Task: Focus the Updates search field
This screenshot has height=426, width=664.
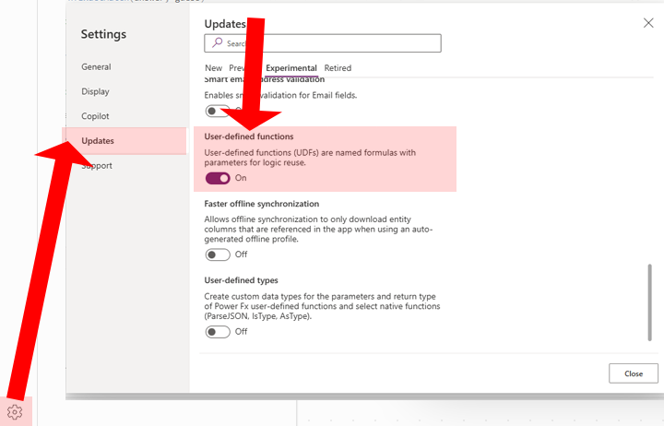Action: click(323, 43)
